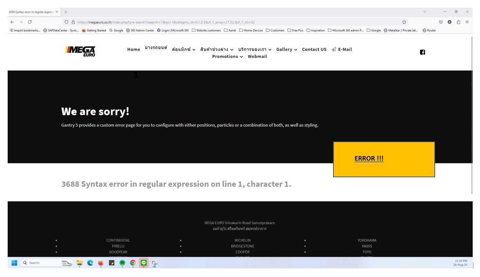Viewport: 480px width, 277px height.
Task: Open the Firefox account avatar icon
Action: click(449, 22)
